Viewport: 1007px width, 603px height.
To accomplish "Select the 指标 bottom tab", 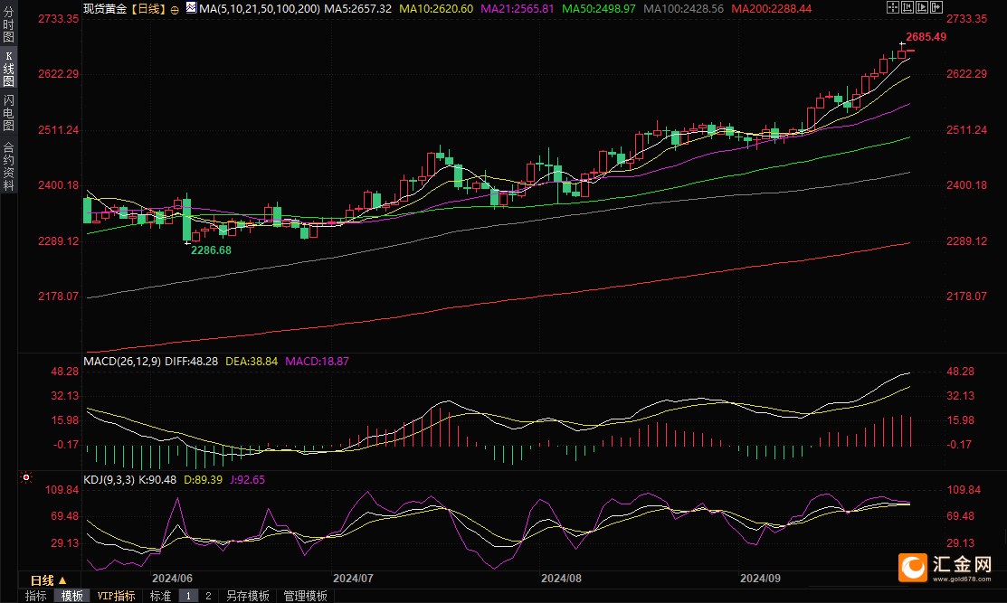I will 36,596.
